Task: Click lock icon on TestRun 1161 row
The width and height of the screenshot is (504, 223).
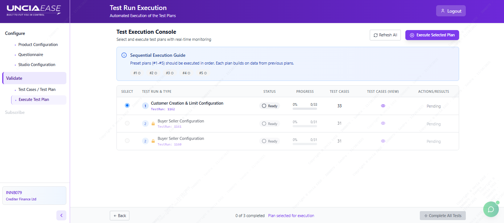Action: coord(153,124)
